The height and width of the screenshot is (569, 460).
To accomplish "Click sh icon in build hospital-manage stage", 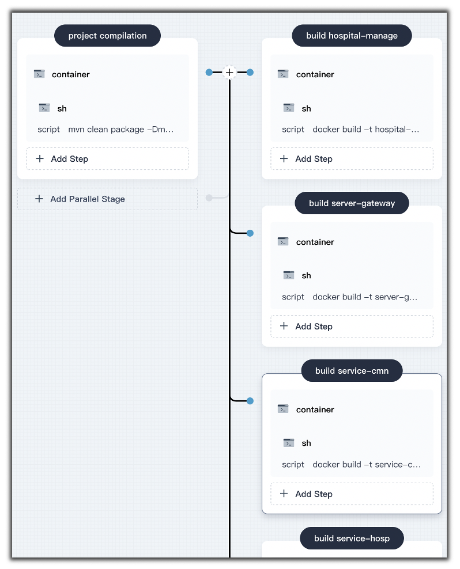I will coord(288,108).
